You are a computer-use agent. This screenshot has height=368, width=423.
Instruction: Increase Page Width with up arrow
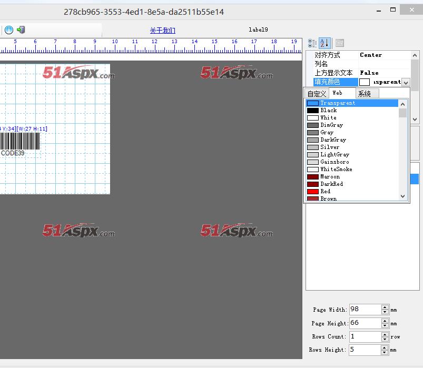pos(385,307)
